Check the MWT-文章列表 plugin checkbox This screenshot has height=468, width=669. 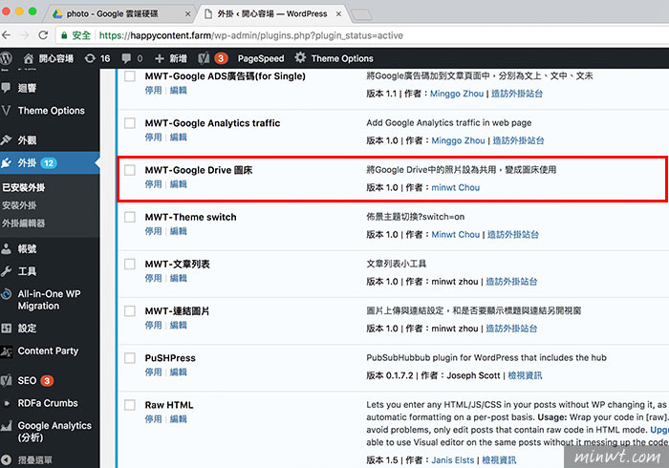click(130, 264)
